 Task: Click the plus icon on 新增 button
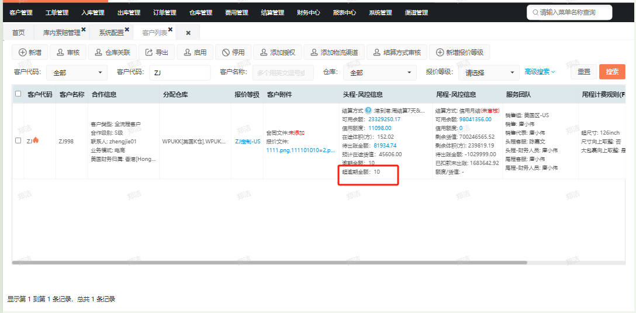tap(22, 52)
